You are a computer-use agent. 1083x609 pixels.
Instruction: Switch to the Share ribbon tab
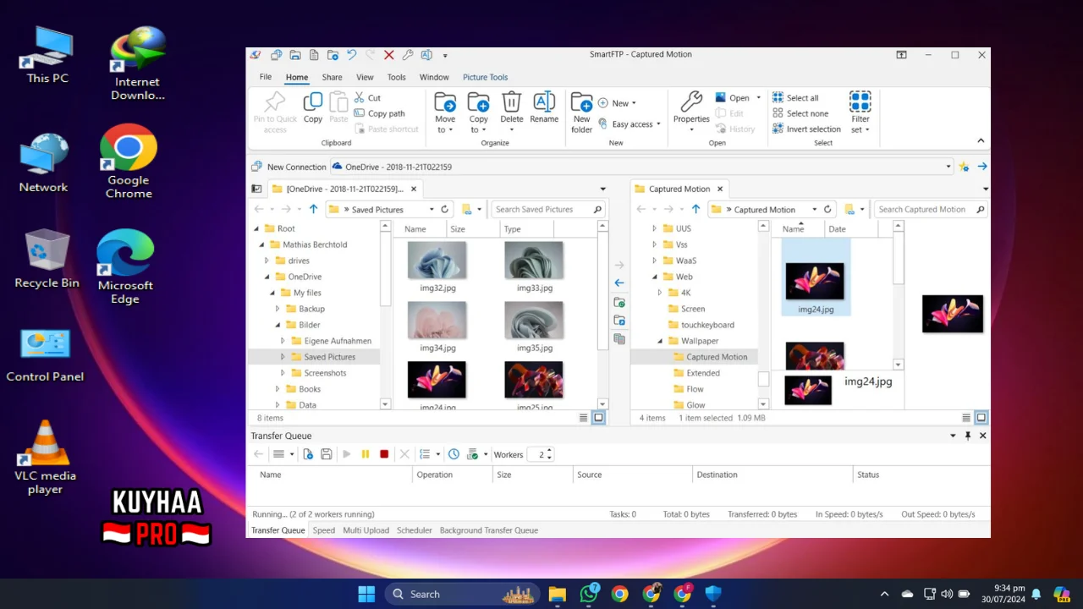[x=332, y=77]
